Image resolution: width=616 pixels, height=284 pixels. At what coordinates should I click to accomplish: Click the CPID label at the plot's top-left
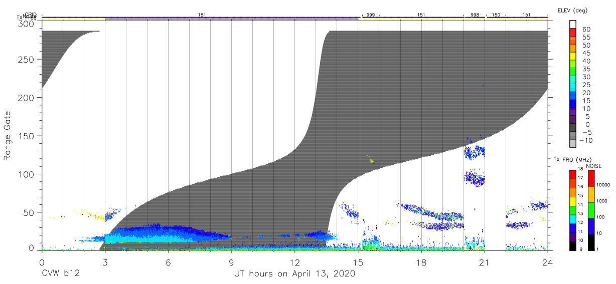(31, 15)
